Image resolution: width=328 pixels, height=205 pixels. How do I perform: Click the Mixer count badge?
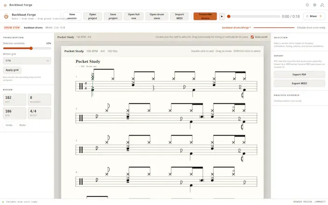tap(321, 16)
